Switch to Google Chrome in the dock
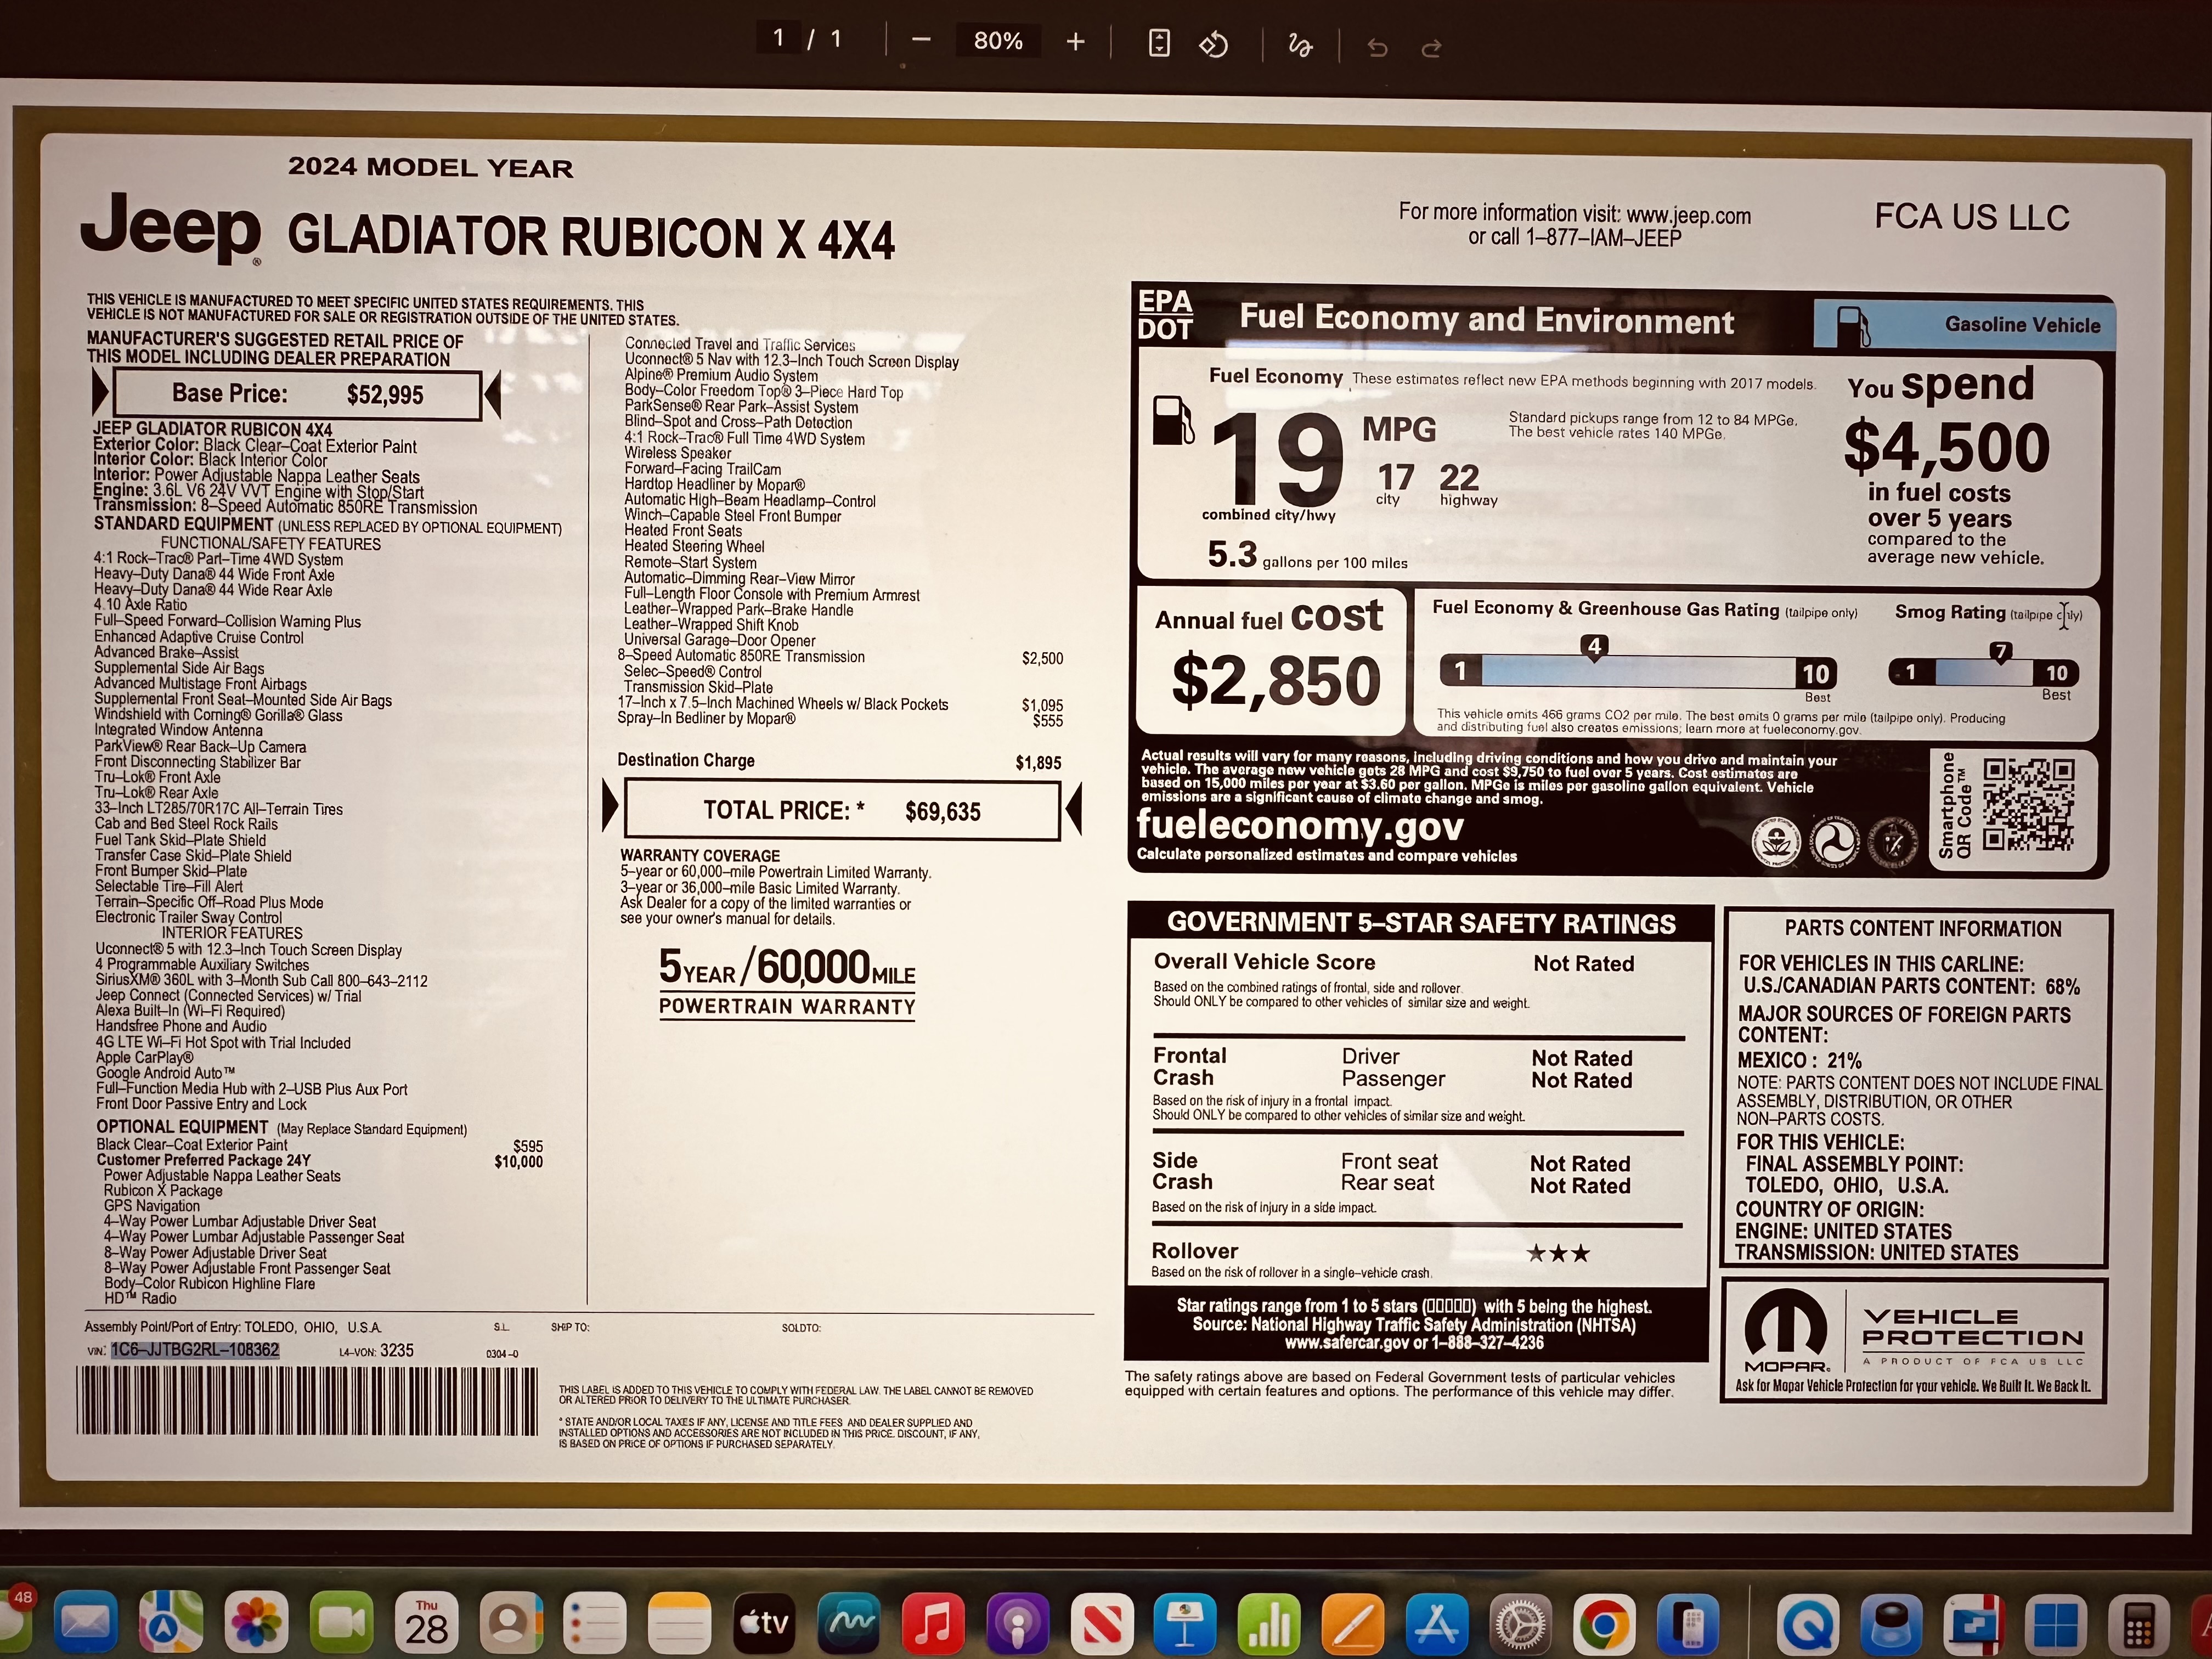Image resolution: width=2212 pixels, height=1659 pixels. click(1604, 1622)
